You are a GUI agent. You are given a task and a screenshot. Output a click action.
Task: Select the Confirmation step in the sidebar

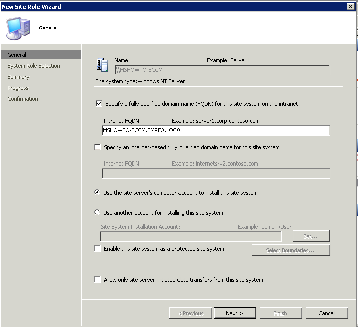click(23, 99)
